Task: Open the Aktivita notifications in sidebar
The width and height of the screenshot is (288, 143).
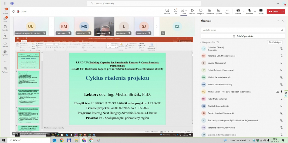Action: pyautogui.click(x=5, y=11)
